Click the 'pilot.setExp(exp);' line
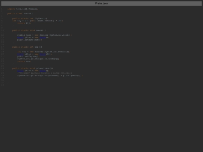 [x=28, y=56]
